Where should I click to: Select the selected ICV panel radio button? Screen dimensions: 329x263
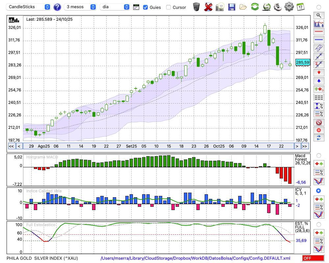tap(319, 191)
